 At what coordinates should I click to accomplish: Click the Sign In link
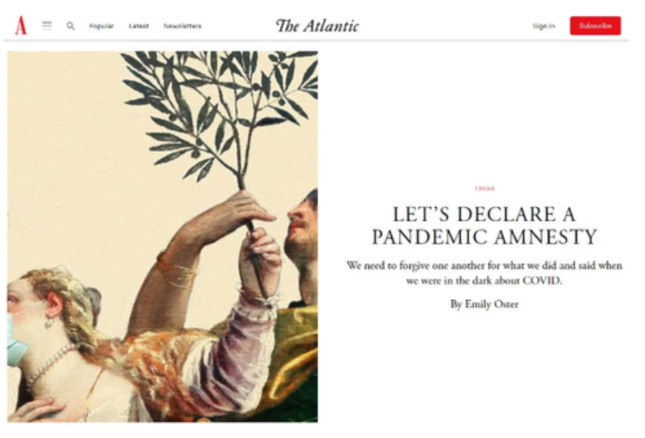click(543, 26)
